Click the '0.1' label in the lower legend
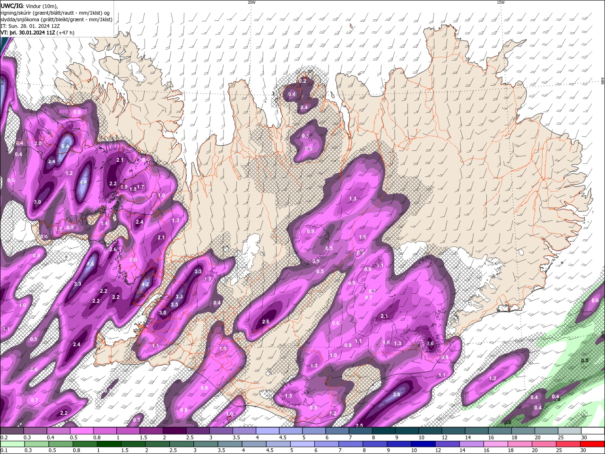Viewport: 605px width, 454px height. tap(3, 451)
